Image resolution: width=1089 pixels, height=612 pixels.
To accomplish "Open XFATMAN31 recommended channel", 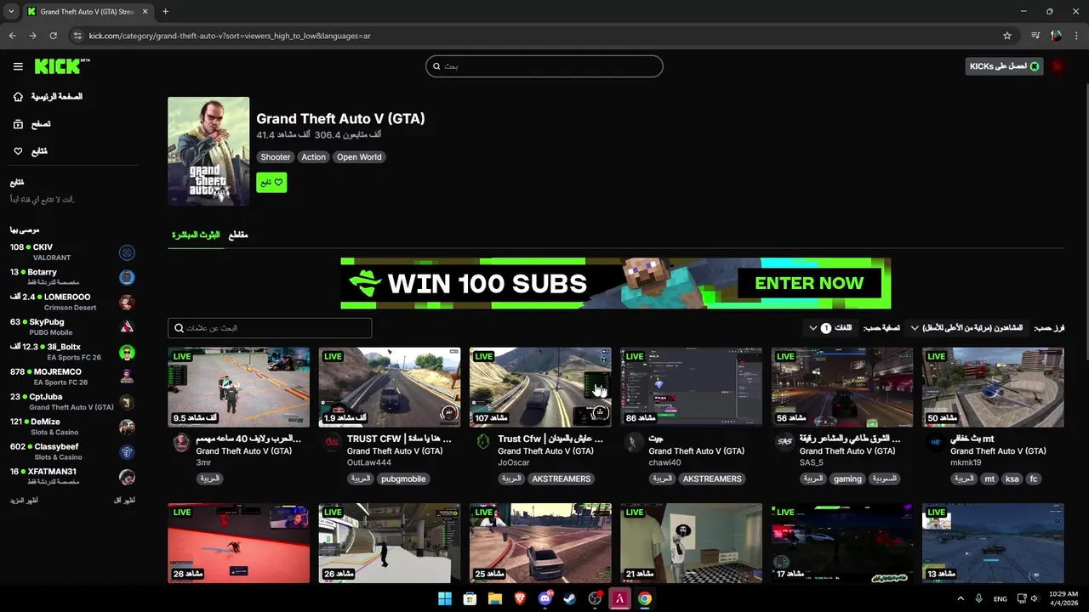I will pos(72,476).
